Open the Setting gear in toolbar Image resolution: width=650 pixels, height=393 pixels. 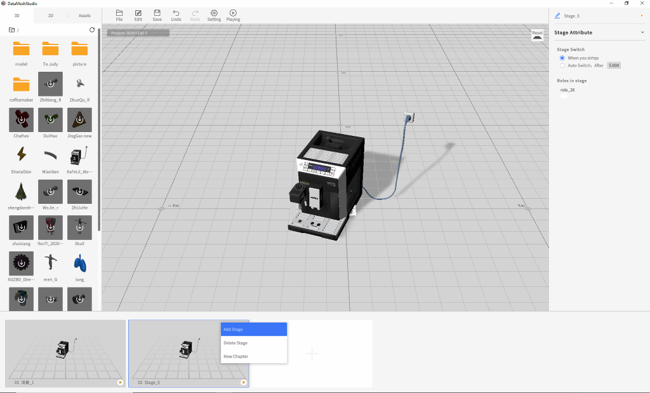(214, 15)
